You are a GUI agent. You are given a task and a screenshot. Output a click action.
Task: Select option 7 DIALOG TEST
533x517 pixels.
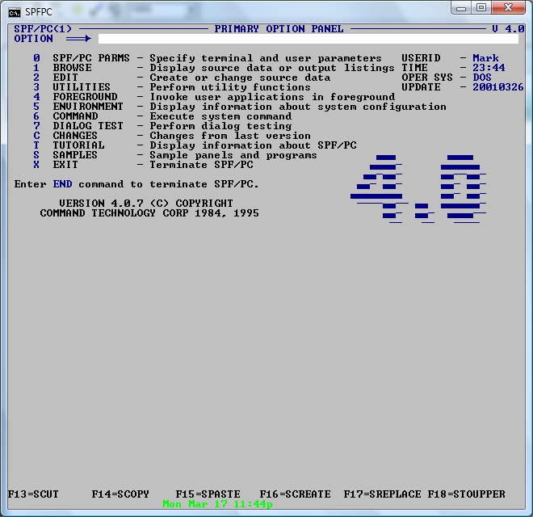(78, 126)
